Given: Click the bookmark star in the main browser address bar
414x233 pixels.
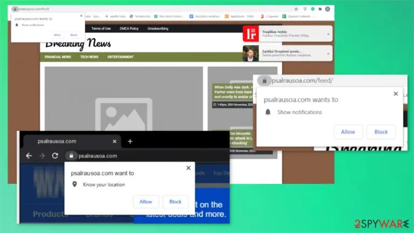Looking at the screenshot, I should tap(296, 9).
